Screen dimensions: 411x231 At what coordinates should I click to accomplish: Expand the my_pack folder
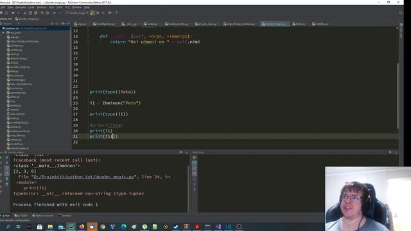3,33
